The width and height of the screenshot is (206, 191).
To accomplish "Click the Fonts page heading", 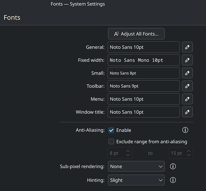I will tap(12, 18).
